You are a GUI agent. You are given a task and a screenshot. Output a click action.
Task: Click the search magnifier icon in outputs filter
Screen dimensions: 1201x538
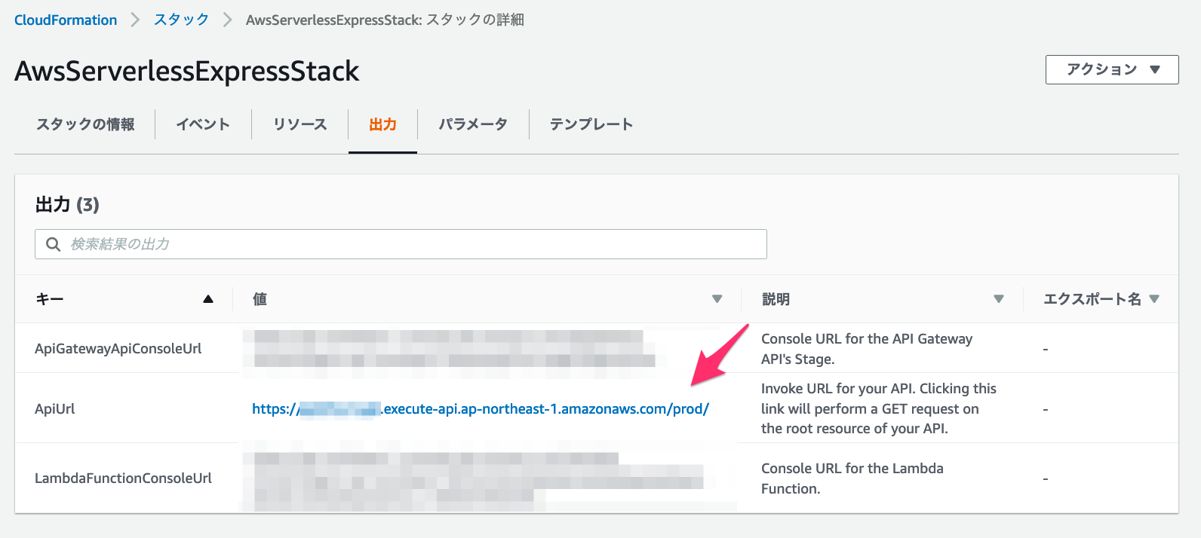(53, 244)
